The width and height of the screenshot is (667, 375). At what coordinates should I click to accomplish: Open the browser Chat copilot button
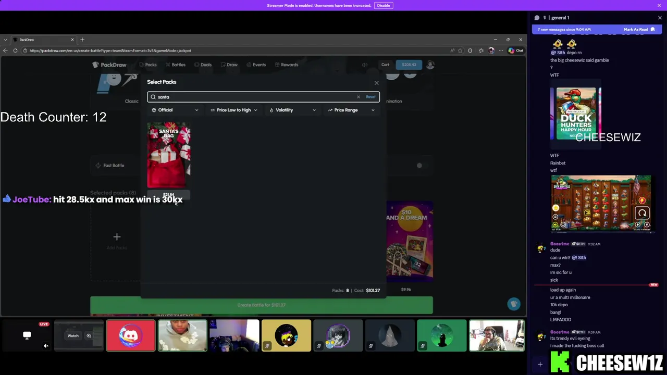pyautogui.click(x=516, y=51)
